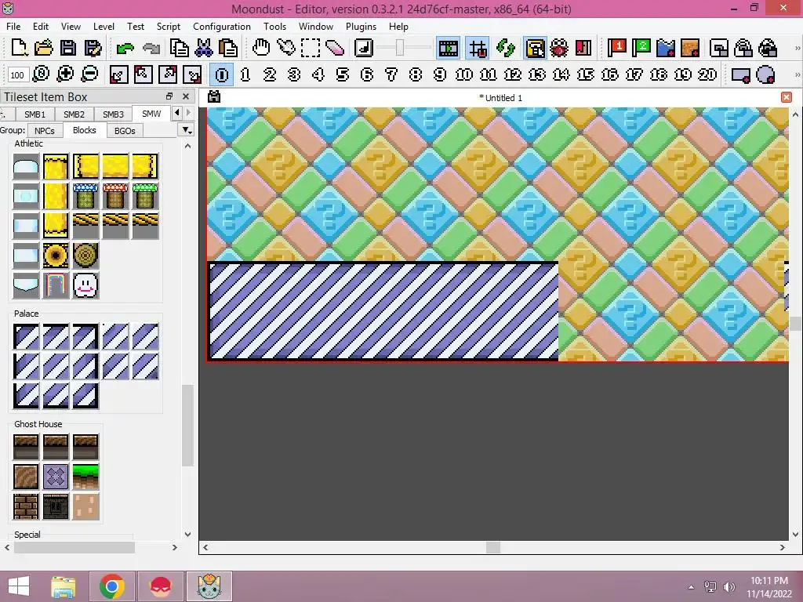Select the NPCs group tab
Image resolution: width=803 pixels, height=602 pixels.
pyautogui.click(x=45, y=131)
